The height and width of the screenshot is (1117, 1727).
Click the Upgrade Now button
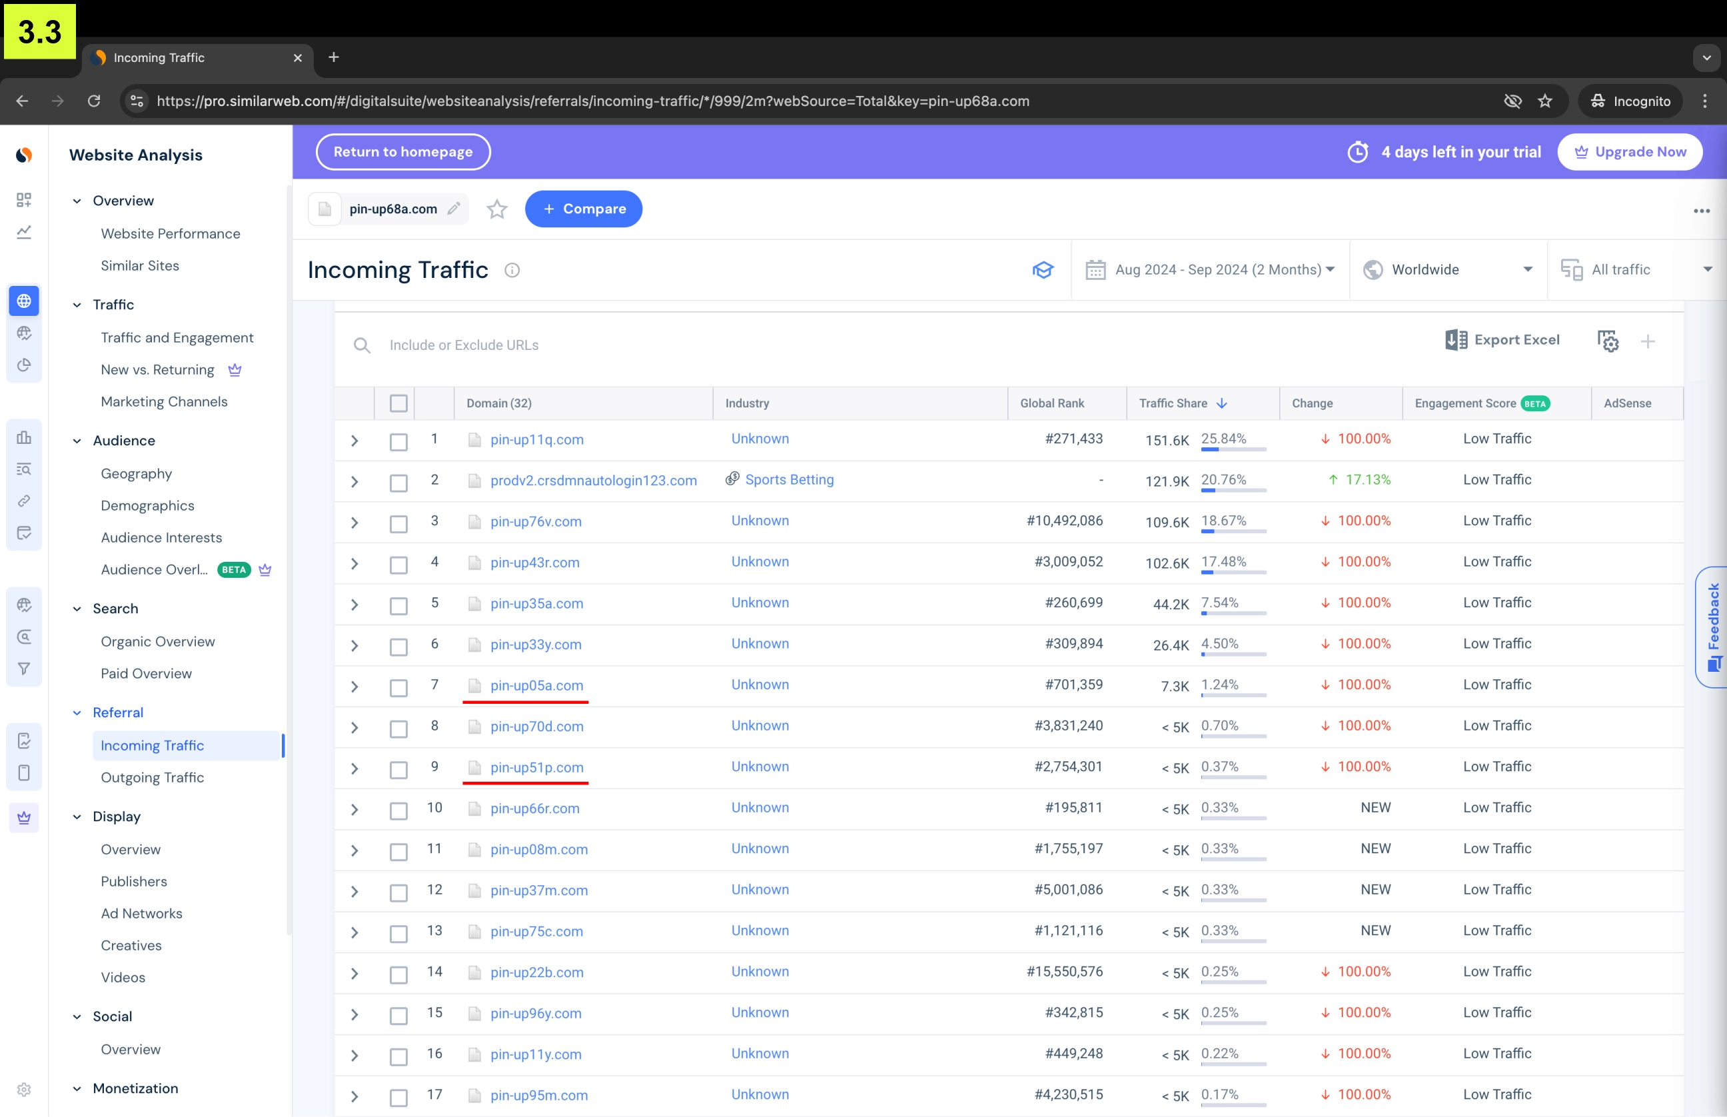point(1629,153)
